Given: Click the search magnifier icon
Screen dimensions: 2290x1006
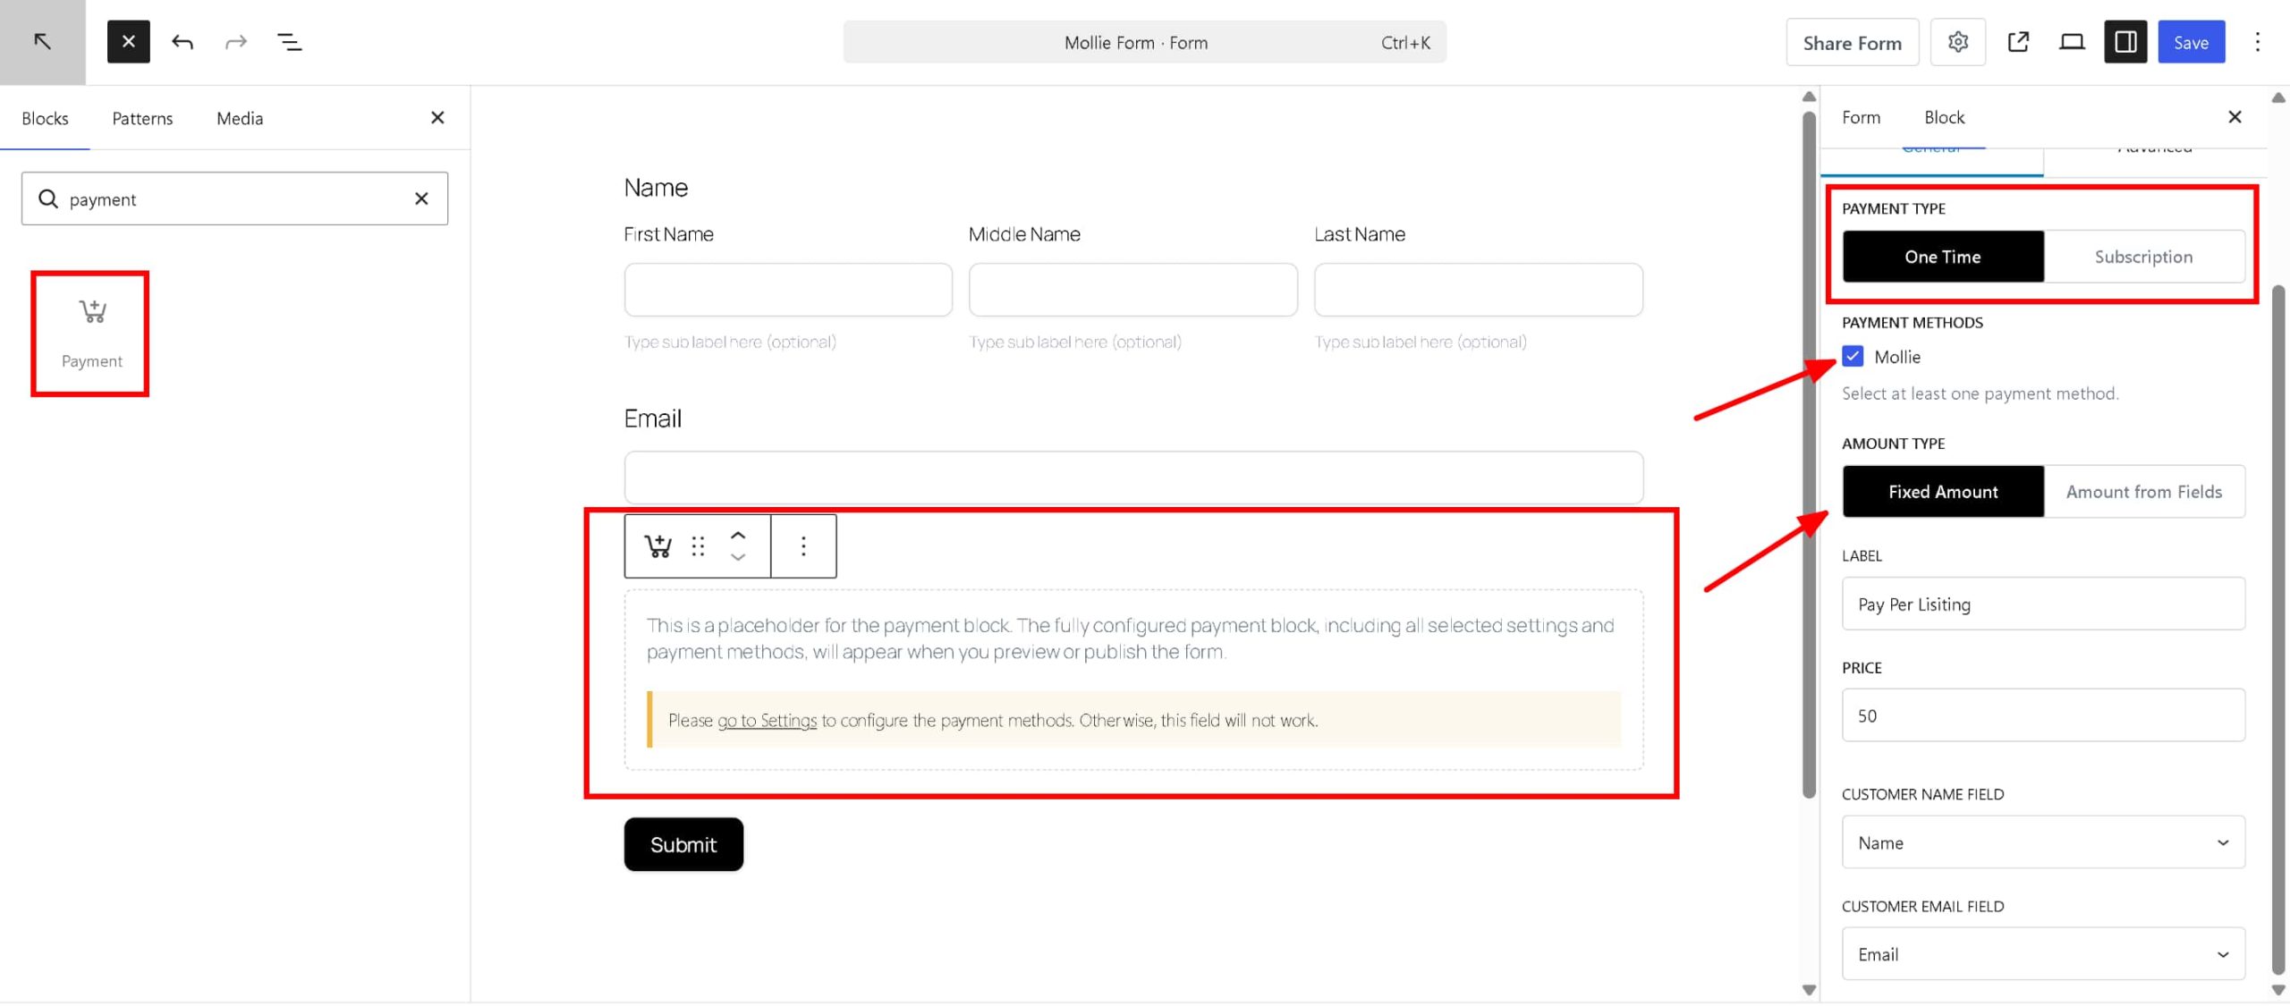Looking at the screenshot, I should [48, 199].
